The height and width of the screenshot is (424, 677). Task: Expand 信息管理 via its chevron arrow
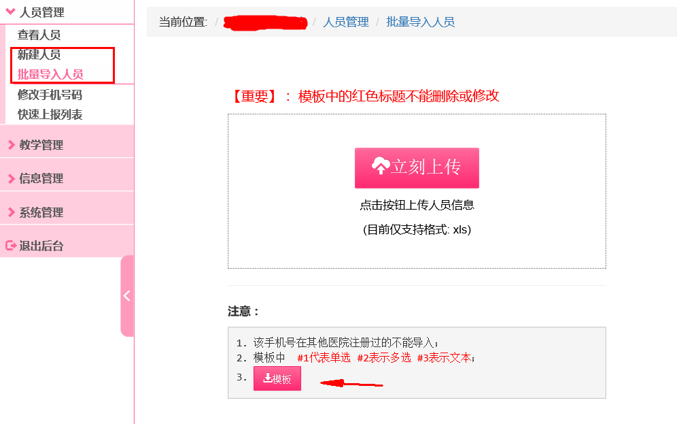[12, 178]
